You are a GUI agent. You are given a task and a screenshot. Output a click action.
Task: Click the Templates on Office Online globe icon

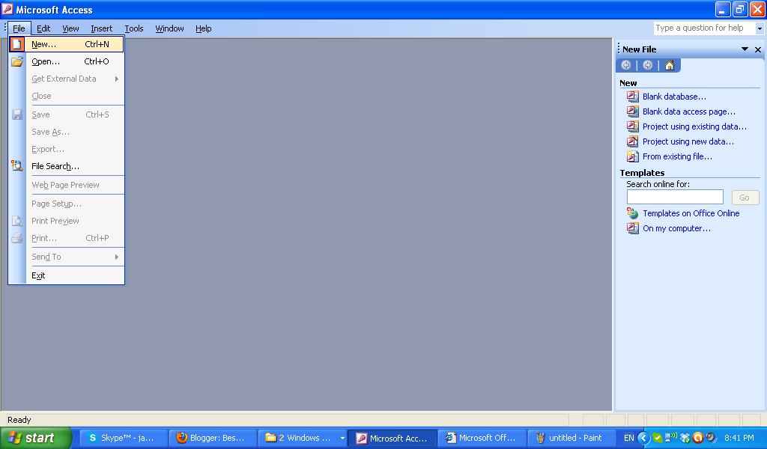tap(633, 213)
